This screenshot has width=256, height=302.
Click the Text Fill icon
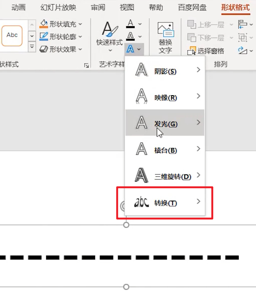[131, 24]
